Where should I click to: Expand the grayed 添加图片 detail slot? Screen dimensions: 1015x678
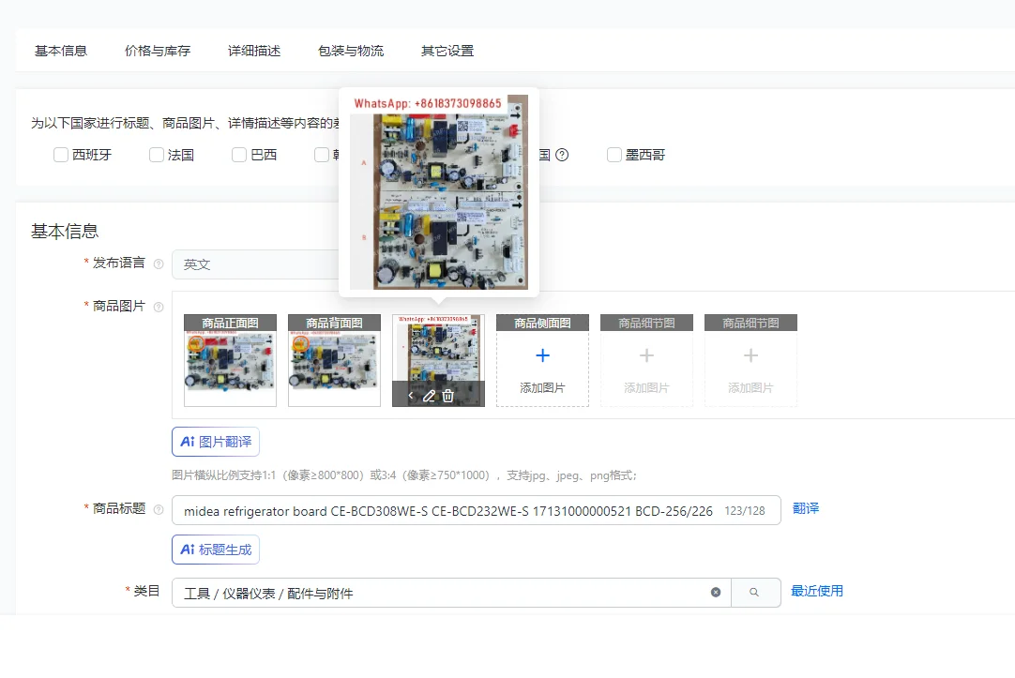coord(646,360)
